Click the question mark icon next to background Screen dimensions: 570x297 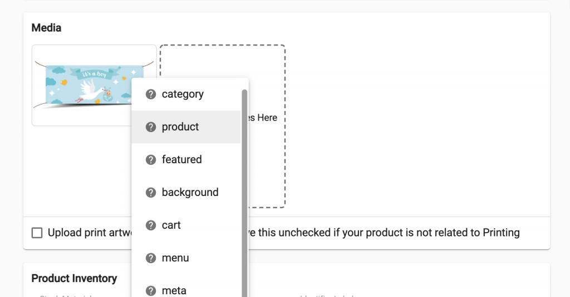point(151,193)
